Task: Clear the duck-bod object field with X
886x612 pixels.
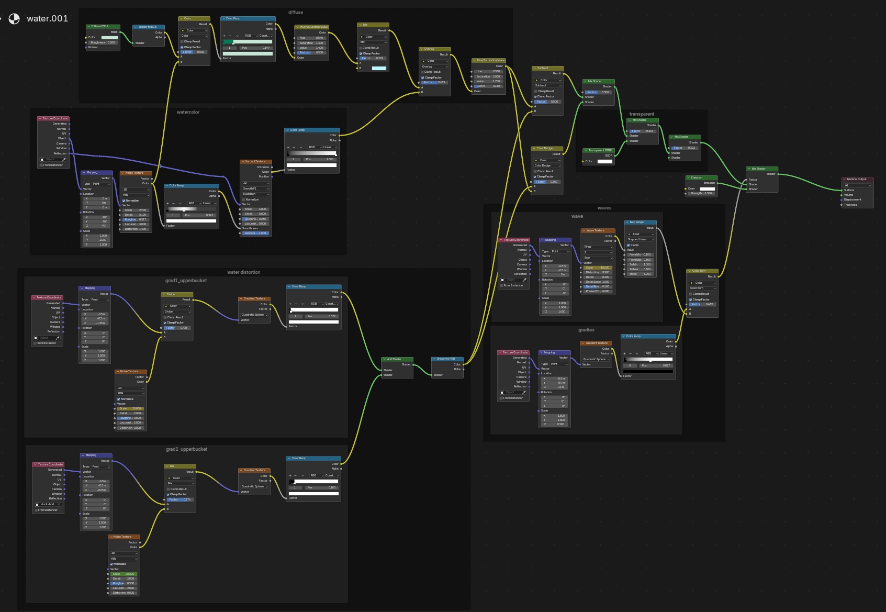Action: 59,504
